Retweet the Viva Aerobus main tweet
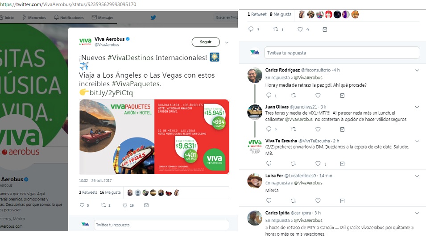 click(103, 205)
